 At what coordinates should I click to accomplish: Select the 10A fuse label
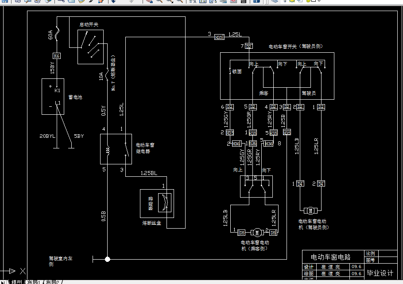101,76
